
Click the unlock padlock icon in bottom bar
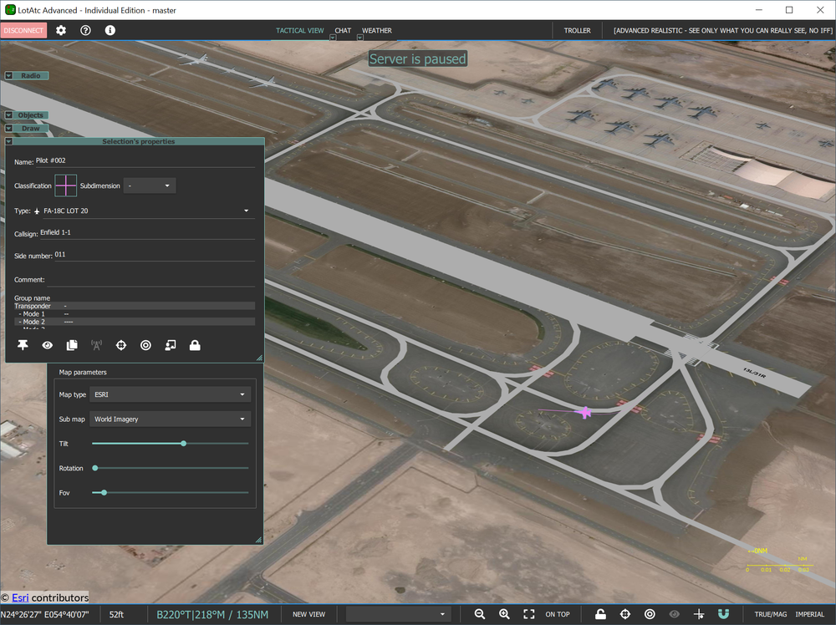(x=600, y=614)
